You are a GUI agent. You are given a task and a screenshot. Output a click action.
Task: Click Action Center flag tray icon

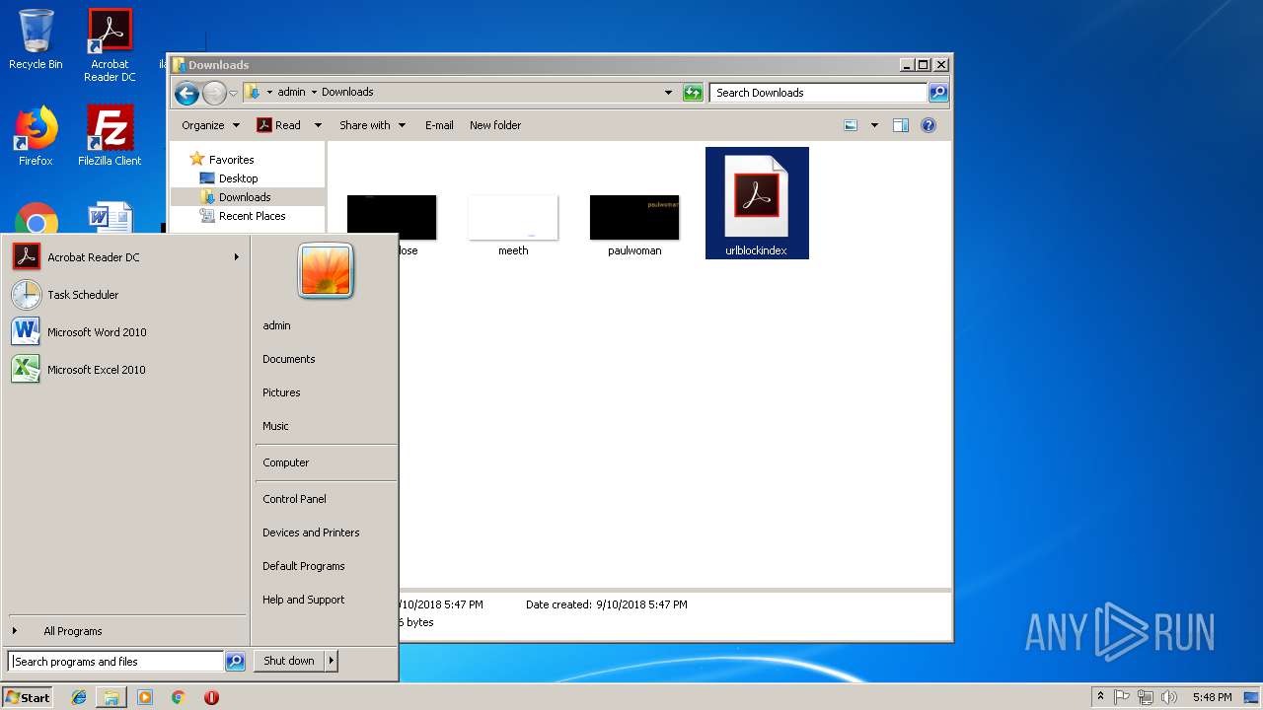1122,697
